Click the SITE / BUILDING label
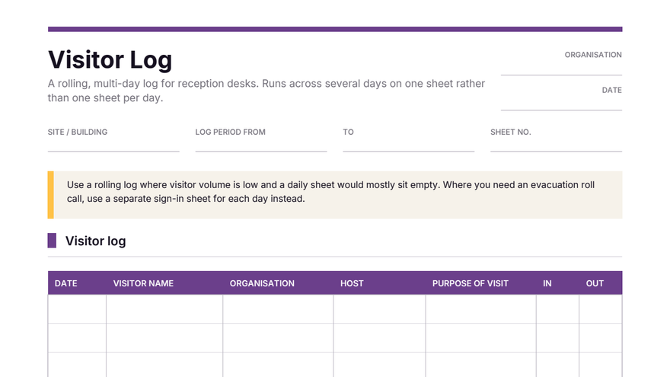Viewport: 670px width, 377px height. tap(78, 132)
